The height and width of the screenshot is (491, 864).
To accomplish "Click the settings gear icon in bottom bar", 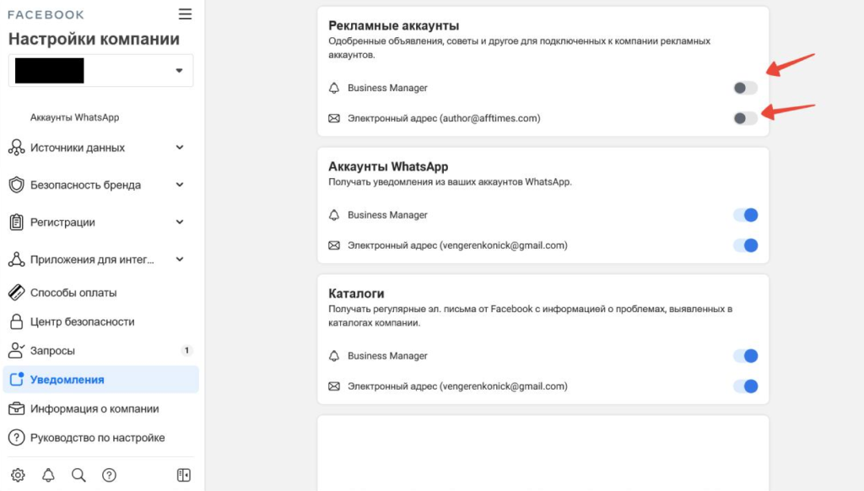I will coord(18,475).
